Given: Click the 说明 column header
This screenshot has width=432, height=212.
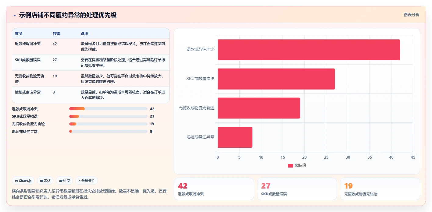Looking at the screenshot, I should (84, 34).
